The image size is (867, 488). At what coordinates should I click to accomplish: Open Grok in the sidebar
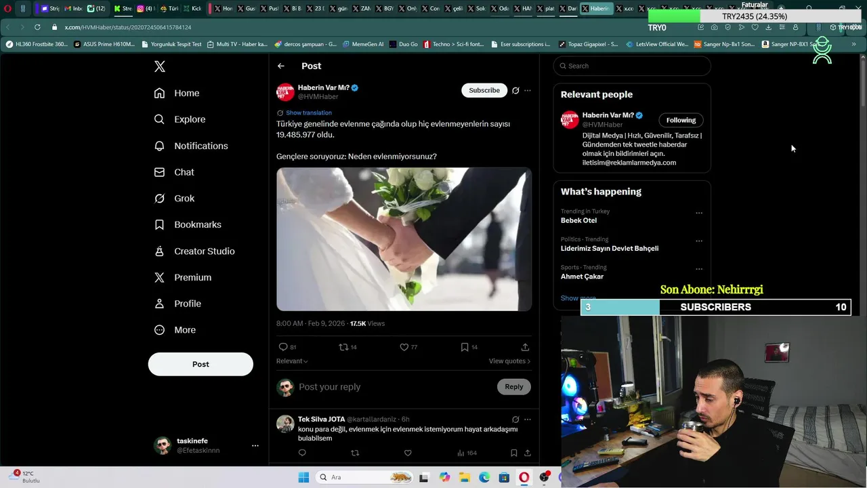click(174, 199)
